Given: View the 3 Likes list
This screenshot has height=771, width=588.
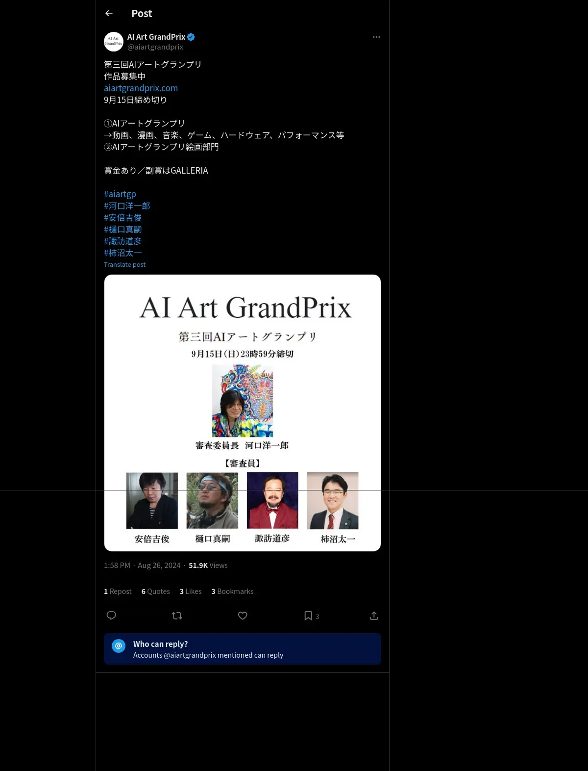Looking at the screenshot, I should [191, 591].
